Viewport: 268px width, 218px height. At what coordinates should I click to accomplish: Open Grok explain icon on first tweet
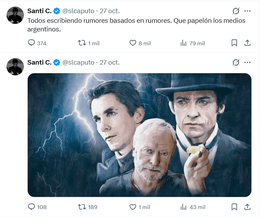[x=236, y=11]
